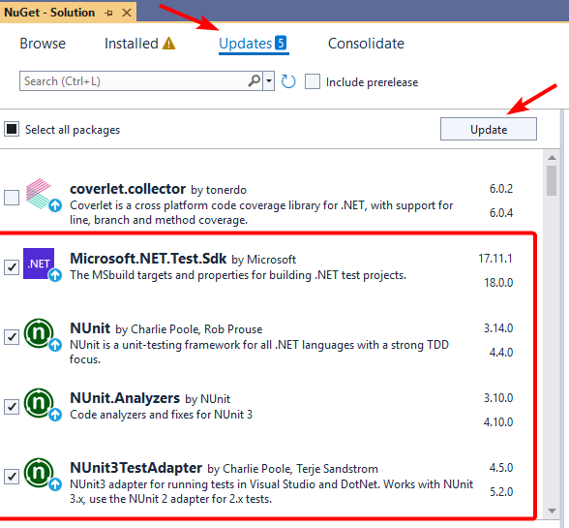Screen dimensions: 569x528
Task: Click the Coverlet cross platform description text
Action: (x=261, y=212)
